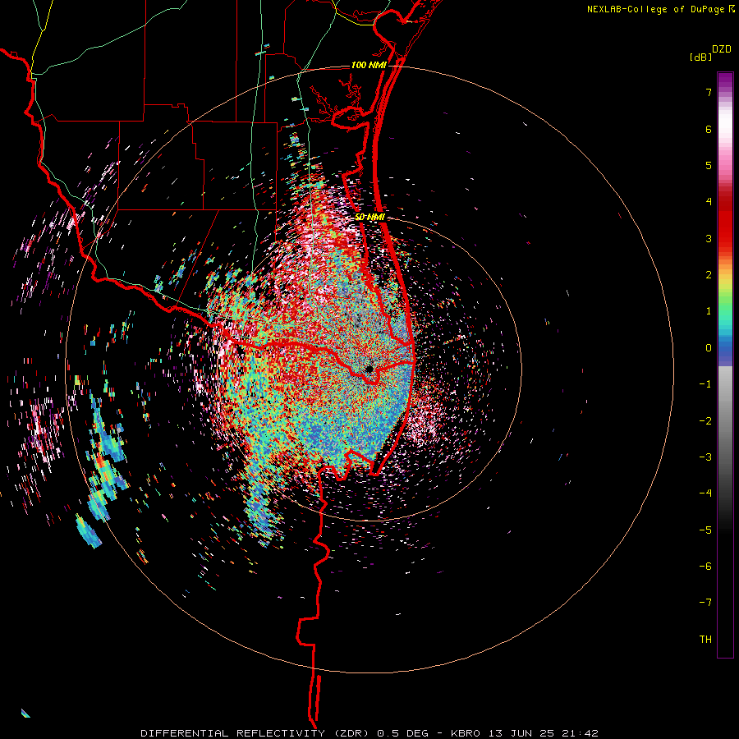Click the -6 value on the color scale

[705, 567]
